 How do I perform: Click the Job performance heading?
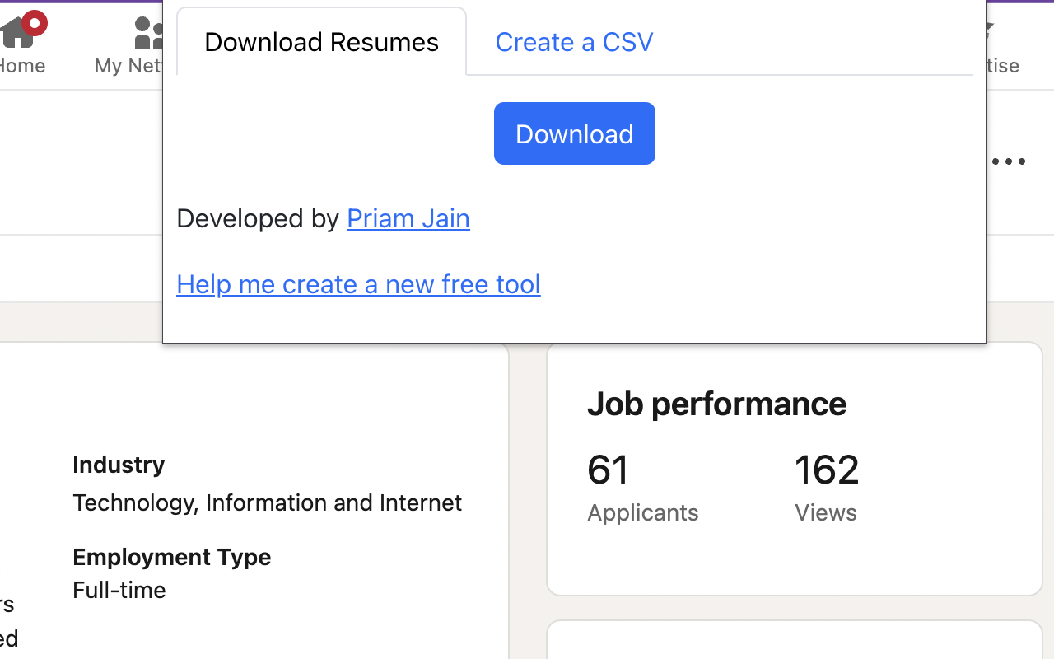(x=716, y=404)
